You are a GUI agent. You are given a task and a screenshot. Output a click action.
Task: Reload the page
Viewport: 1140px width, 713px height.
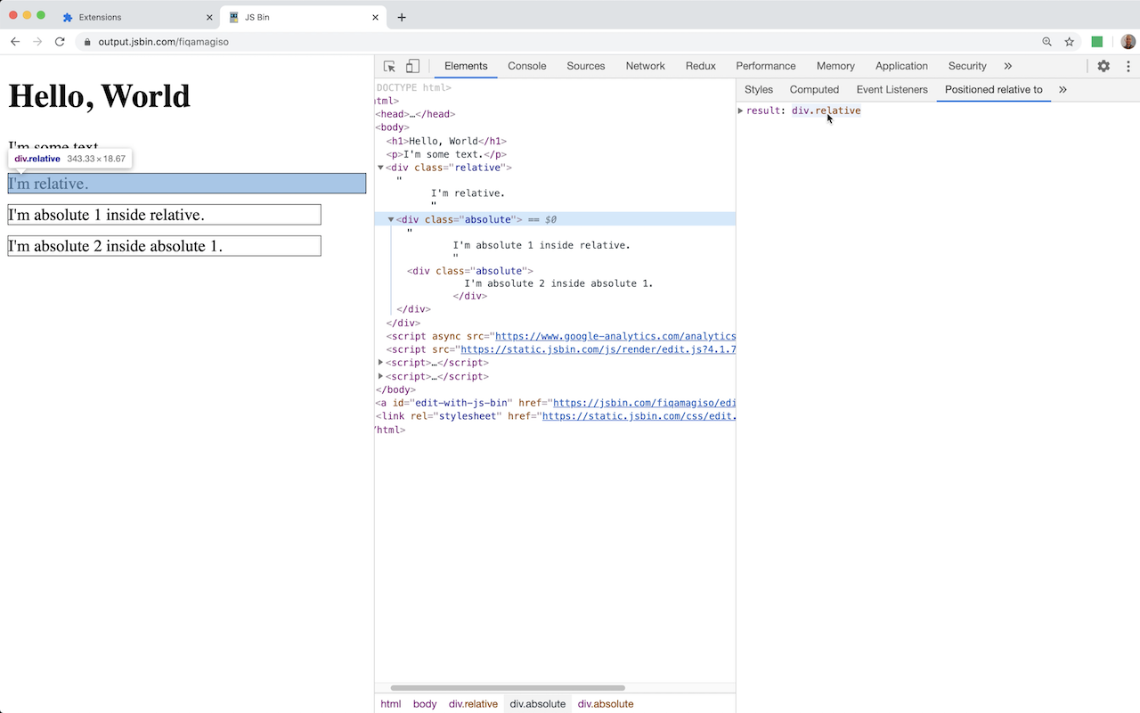click(x=60, y=41)
